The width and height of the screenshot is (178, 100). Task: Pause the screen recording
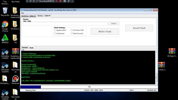point(56,1)
